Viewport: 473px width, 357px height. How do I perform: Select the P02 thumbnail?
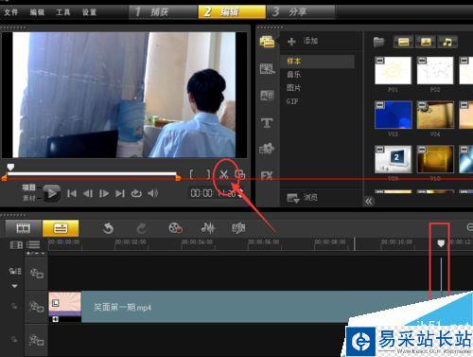click(435, 70)
